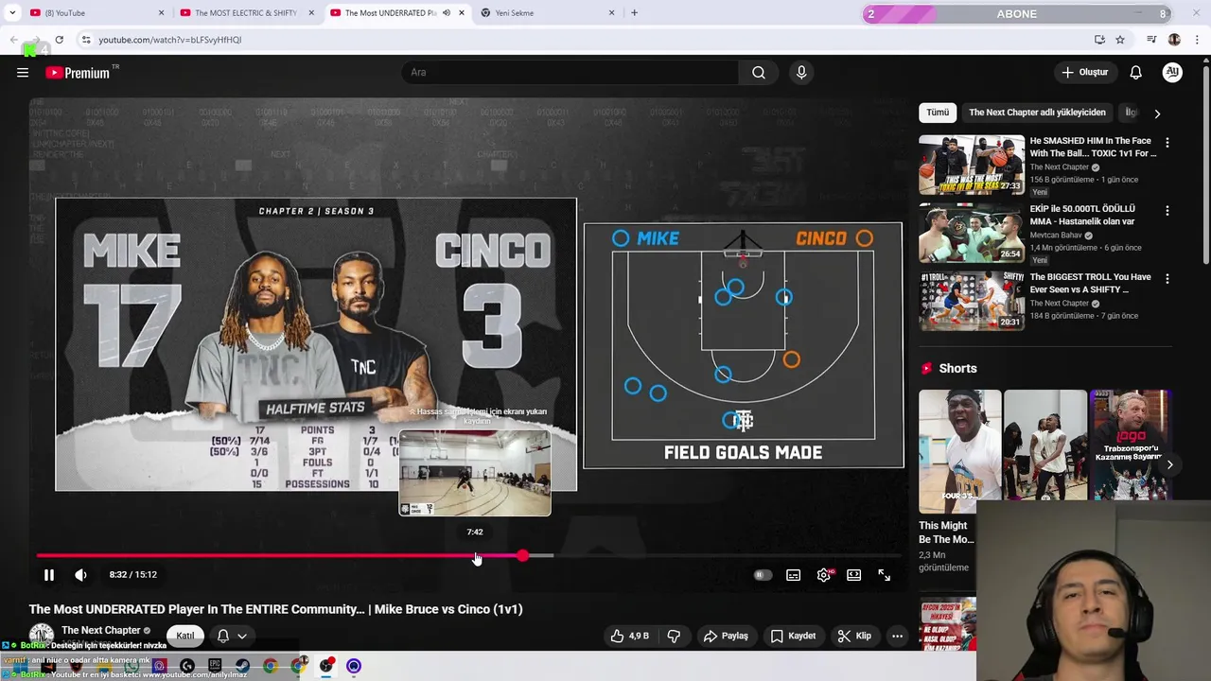Image resolution: width=1211 pixels, height=681 pixels.
Task: Select The Next Chapter adlı yükleyiciden chip
Action: [x=1037, y=113]
